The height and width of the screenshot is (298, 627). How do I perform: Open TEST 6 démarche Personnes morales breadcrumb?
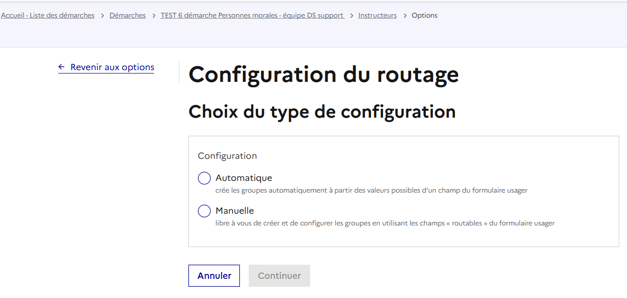pyautogui.click(x=252, y=16)
